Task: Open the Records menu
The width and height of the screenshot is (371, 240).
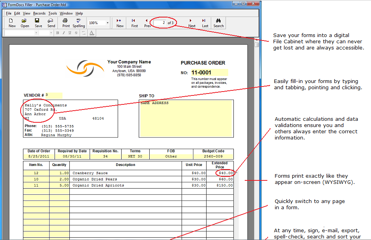Action: point(39,13)
